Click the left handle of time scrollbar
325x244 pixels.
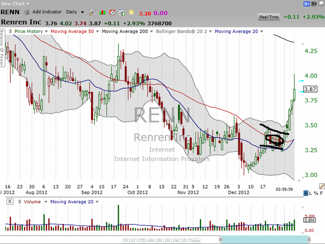tap(221, 240)
